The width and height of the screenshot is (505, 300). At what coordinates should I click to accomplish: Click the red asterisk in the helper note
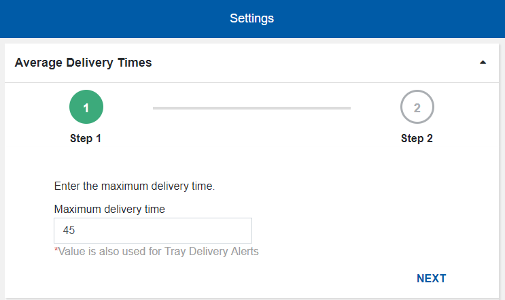pos(56,250)
